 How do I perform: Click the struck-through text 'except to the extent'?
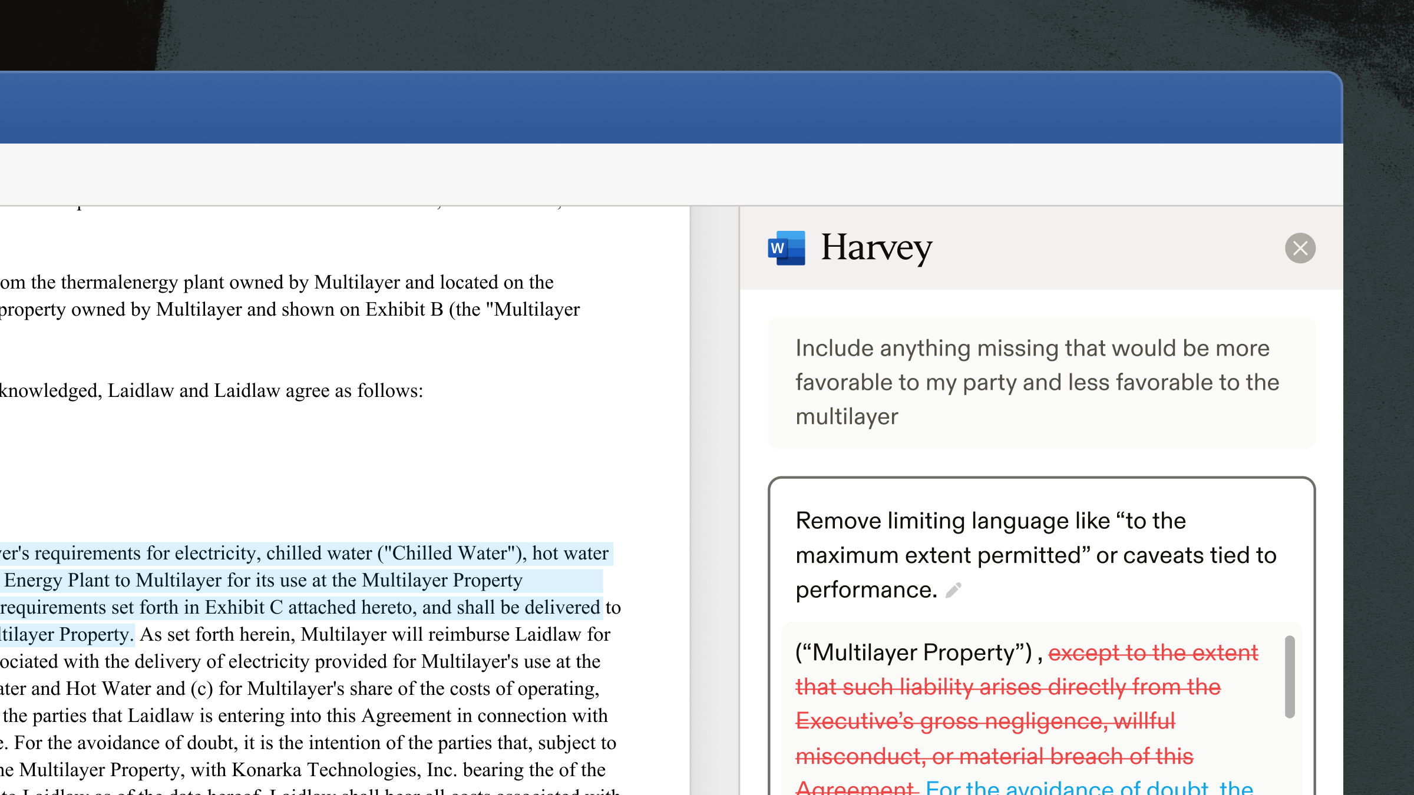1153,652
